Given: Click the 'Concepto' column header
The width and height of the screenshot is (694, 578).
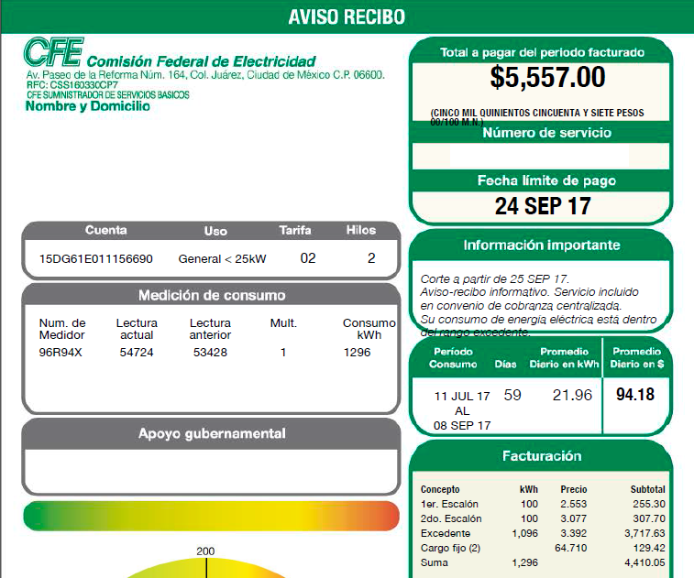Looking at the screenshot, I should pyautogui.click(x=440, y=489).
